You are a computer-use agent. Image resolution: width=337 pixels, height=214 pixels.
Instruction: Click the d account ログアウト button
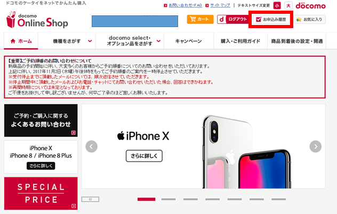pos(233,19)
